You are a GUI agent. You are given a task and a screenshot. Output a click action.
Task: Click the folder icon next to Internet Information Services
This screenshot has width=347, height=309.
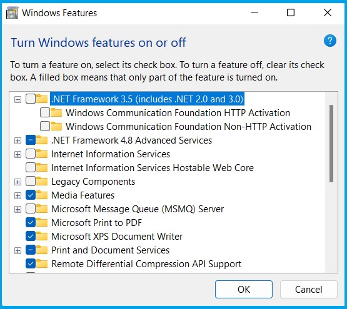[x=42, y=154]
